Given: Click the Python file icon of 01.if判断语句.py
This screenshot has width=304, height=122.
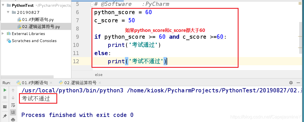Looking at the screenshot, I should point(19,20).
